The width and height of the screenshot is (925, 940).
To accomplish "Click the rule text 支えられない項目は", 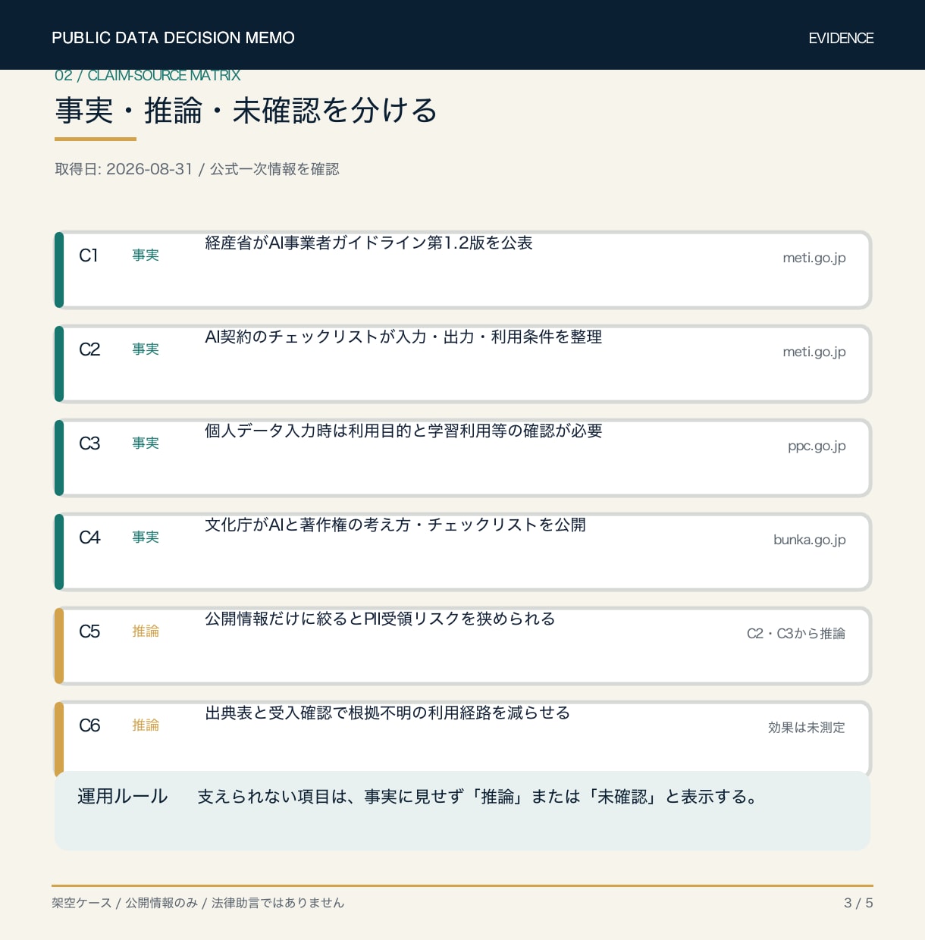I will click(x=478, y=797).
